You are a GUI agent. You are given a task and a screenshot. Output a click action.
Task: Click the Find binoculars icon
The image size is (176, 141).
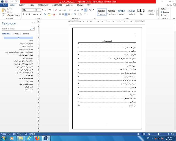(162, 9)
